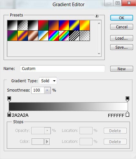This screenshot has width=136, height=159.
Task: Click the OK button
Action: [121, 18]
